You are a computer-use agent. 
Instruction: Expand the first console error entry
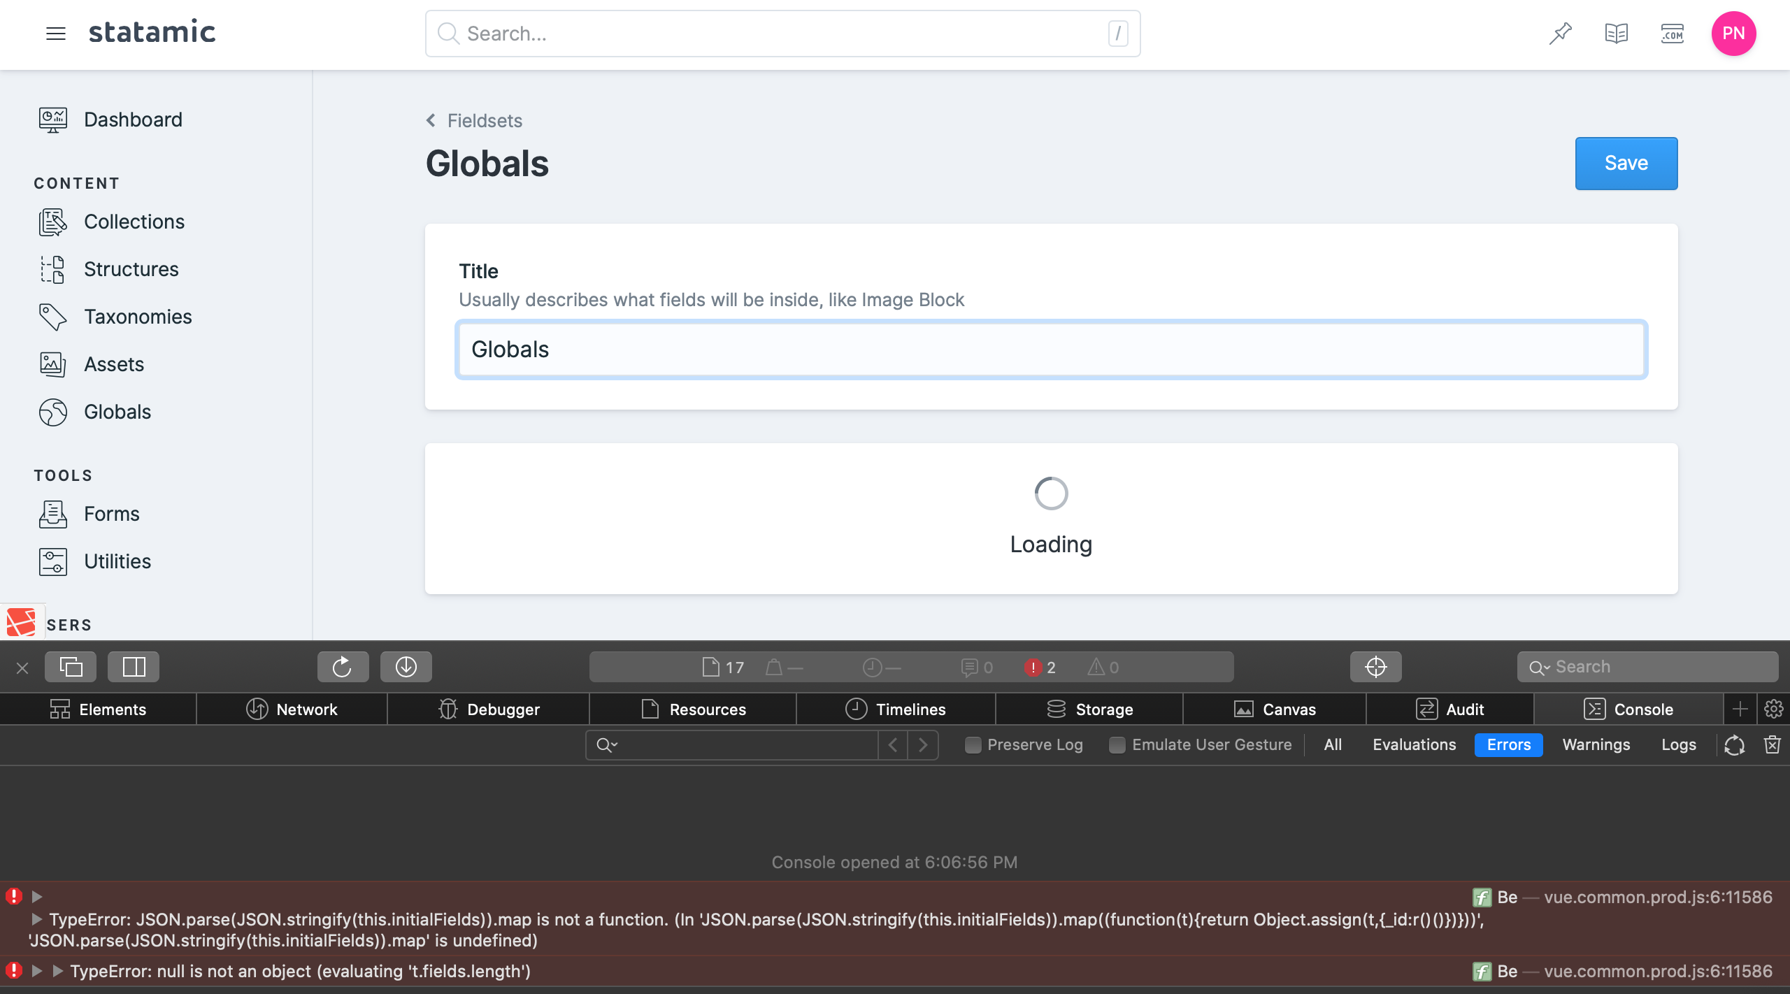(37, 896)
